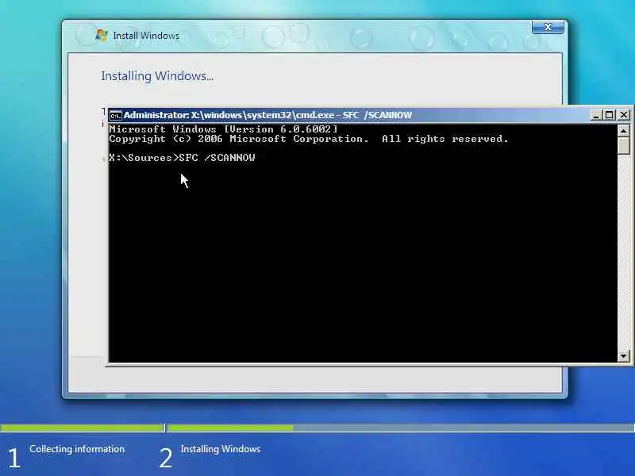
Task: Close the Administrator cmd.exe window
Action: coord(624,115)
